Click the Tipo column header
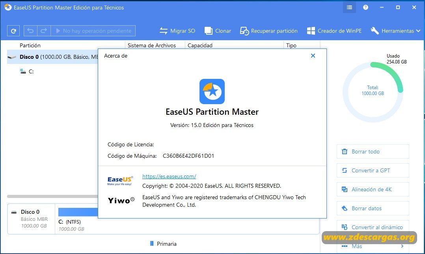Screen dimensions: 425x254 coord(291,45)
